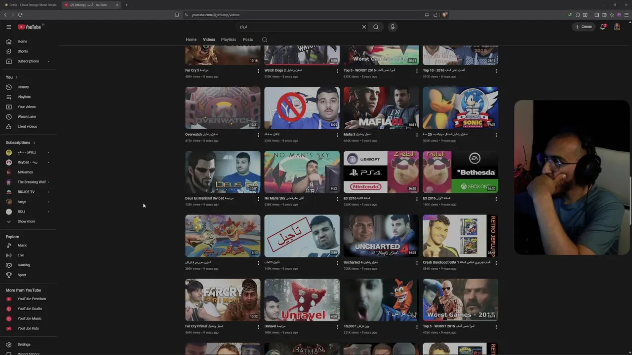Open MrGames subscription channel

click(25, 172)
